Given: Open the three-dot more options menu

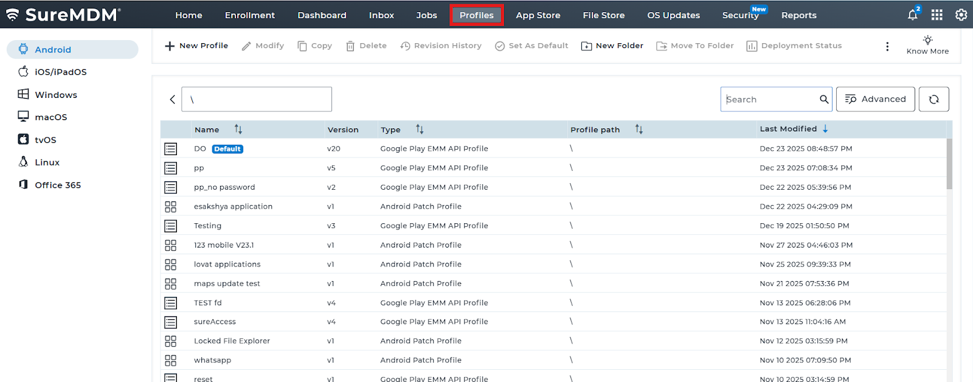Looking at the screenshot, I should click(x=887, y=46).
